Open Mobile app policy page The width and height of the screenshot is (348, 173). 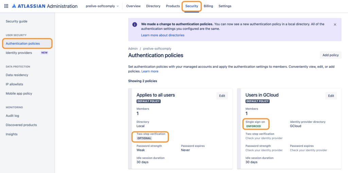tap(19, 94)
